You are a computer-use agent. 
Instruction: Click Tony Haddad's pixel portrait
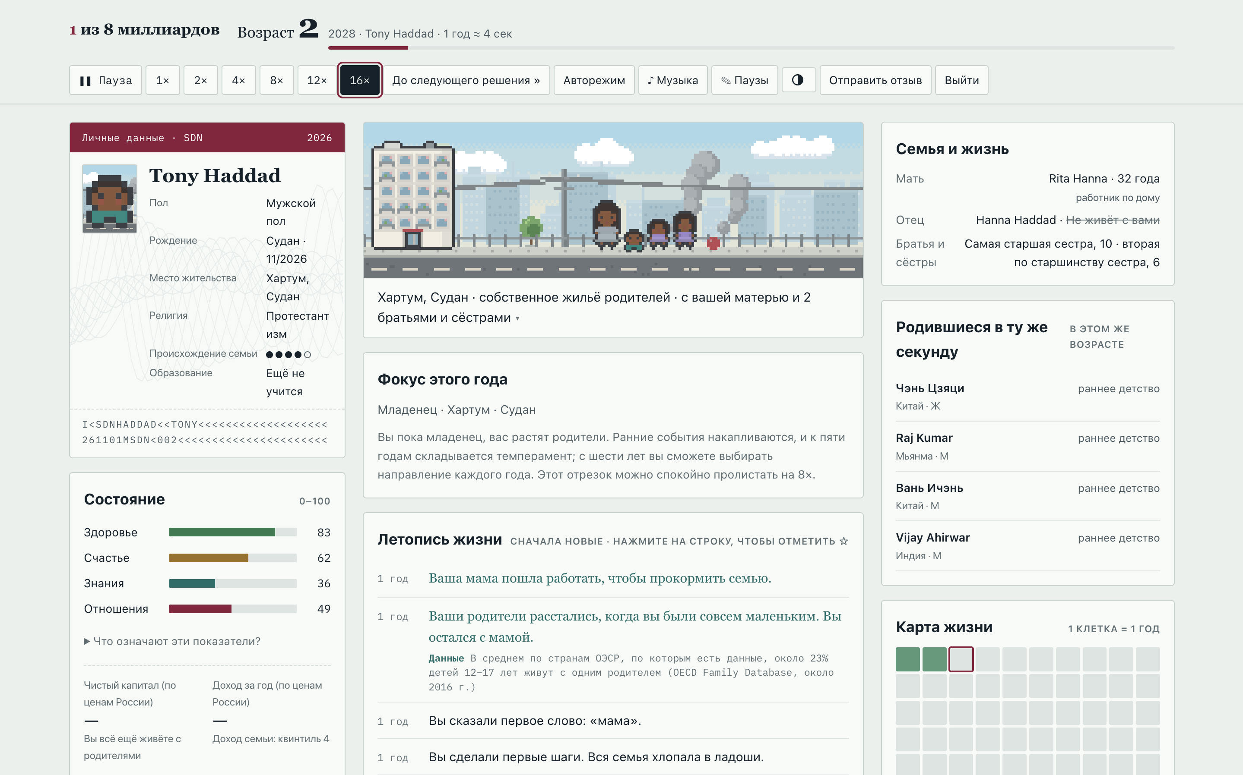tap(110, 199)
